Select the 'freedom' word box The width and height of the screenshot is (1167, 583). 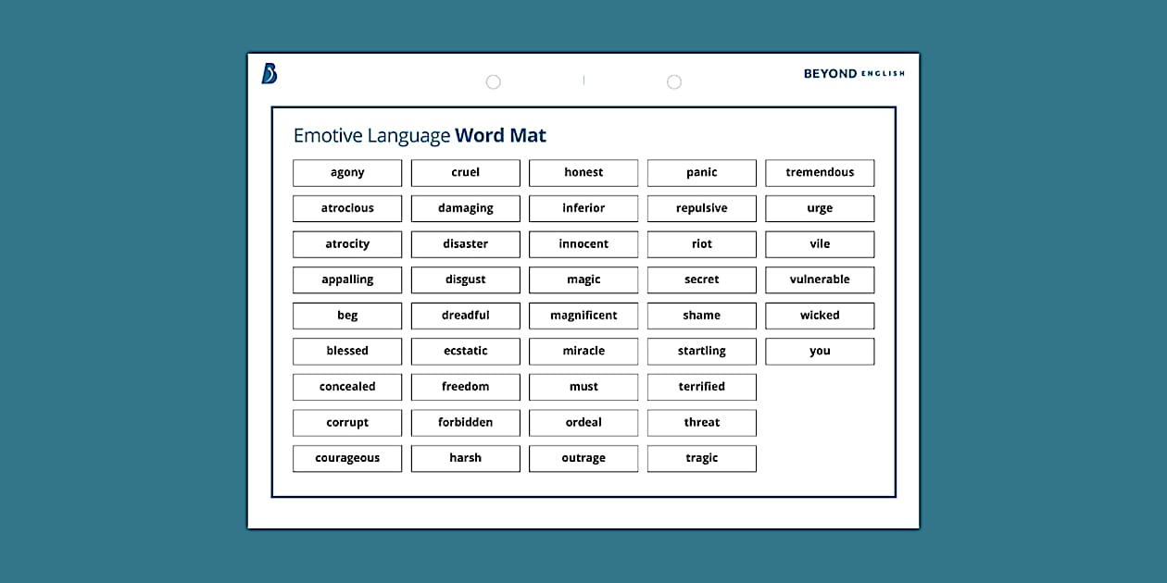coord(465,387)
